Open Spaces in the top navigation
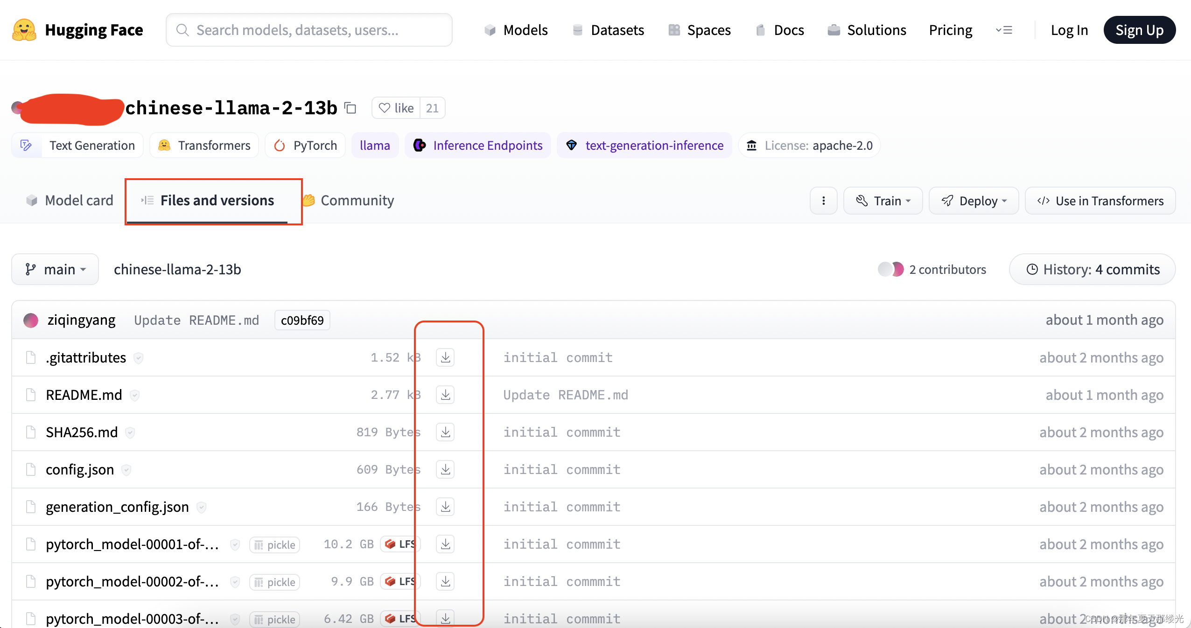 point(699,30)
